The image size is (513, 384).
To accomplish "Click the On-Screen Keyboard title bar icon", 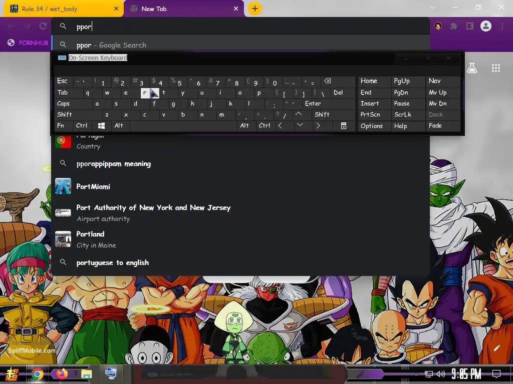I will click(x=62, y=58).
